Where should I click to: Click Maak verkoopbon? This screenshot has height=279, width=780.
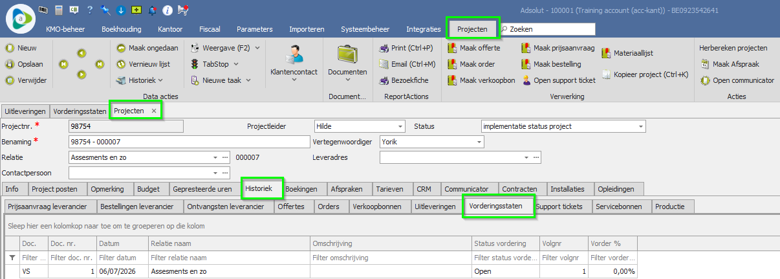[x=482, y=80]
